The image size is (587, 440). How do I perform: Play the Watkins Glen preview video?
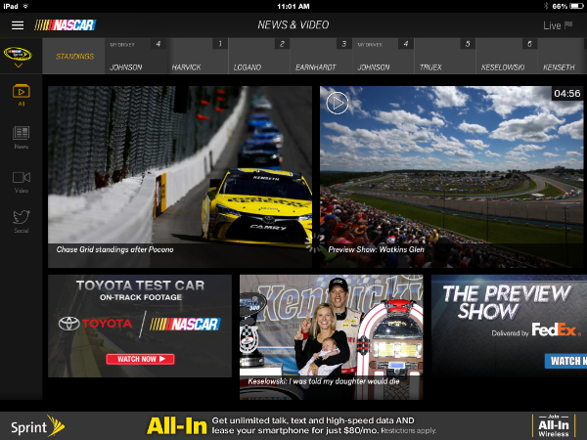(338, 103)
